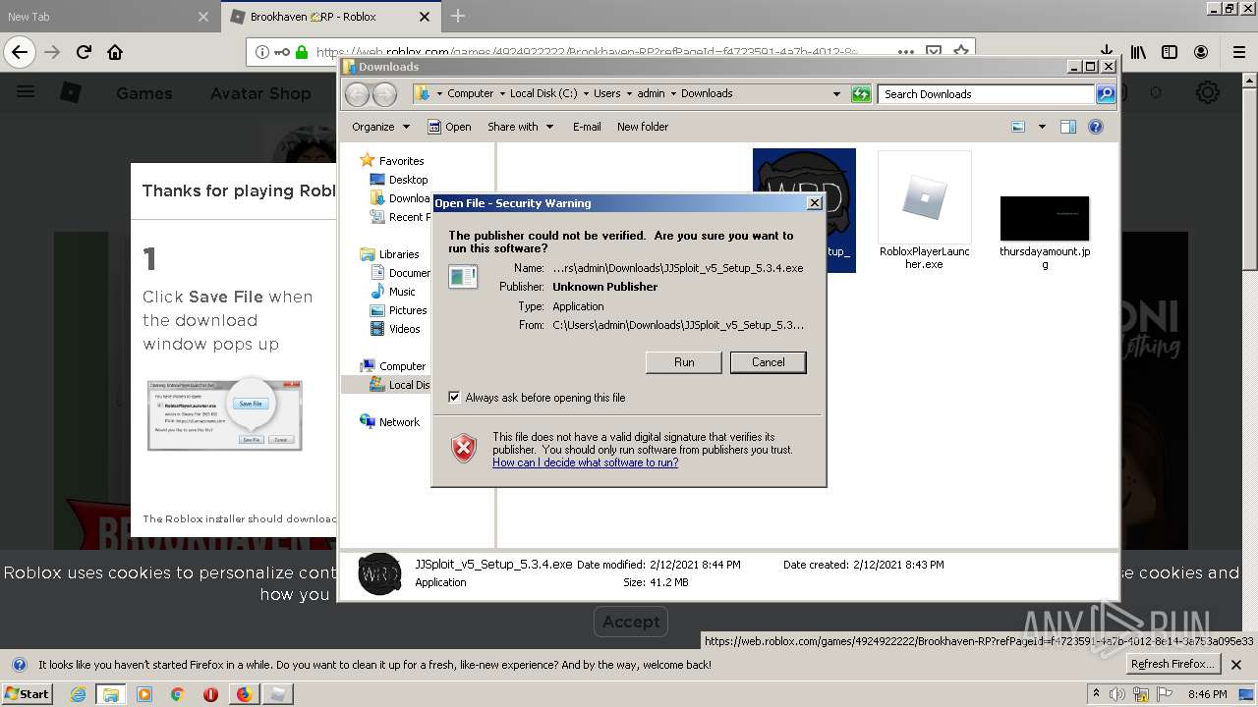Screen dimensions: 1258x707
Task: Open the view options dropdown arrow
Action: tap(1042, 127)
